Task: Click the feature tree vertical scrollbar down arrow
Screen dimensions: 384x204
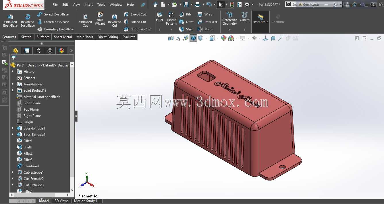Action: 72,190
